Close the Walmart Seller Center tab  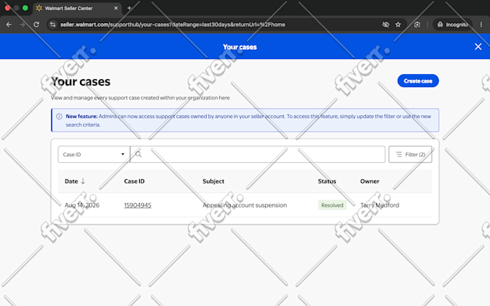[x=116, y=8]
